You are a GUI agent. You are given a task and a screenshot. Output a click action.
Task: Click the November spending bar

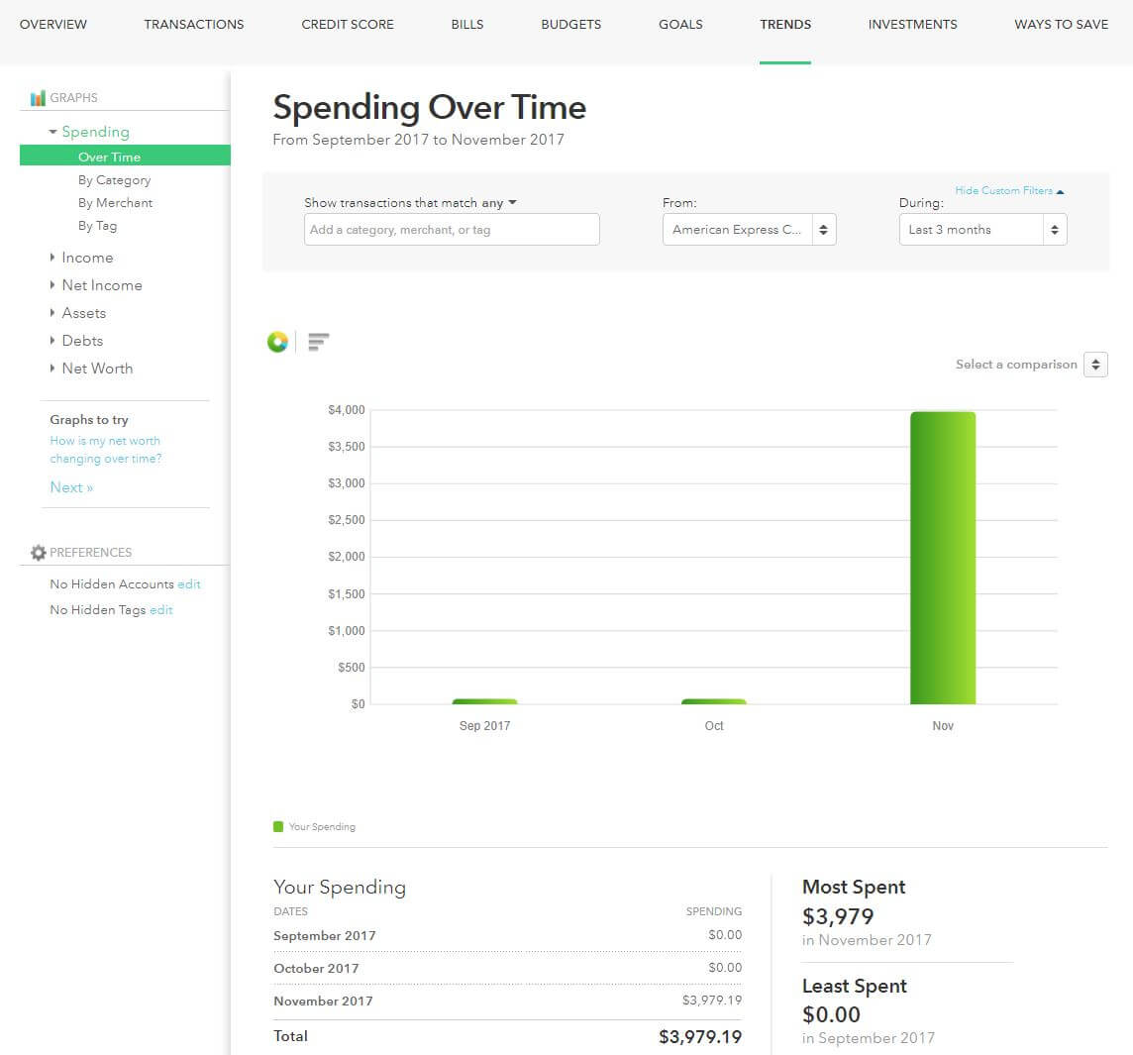(x=943, y=558)
